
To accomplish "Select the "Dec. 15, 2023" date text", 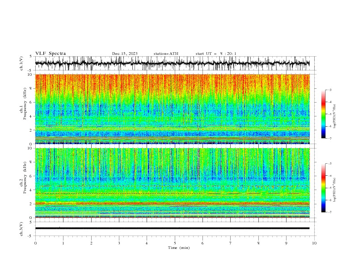I will pyautogui.click(x=125, y=54).
